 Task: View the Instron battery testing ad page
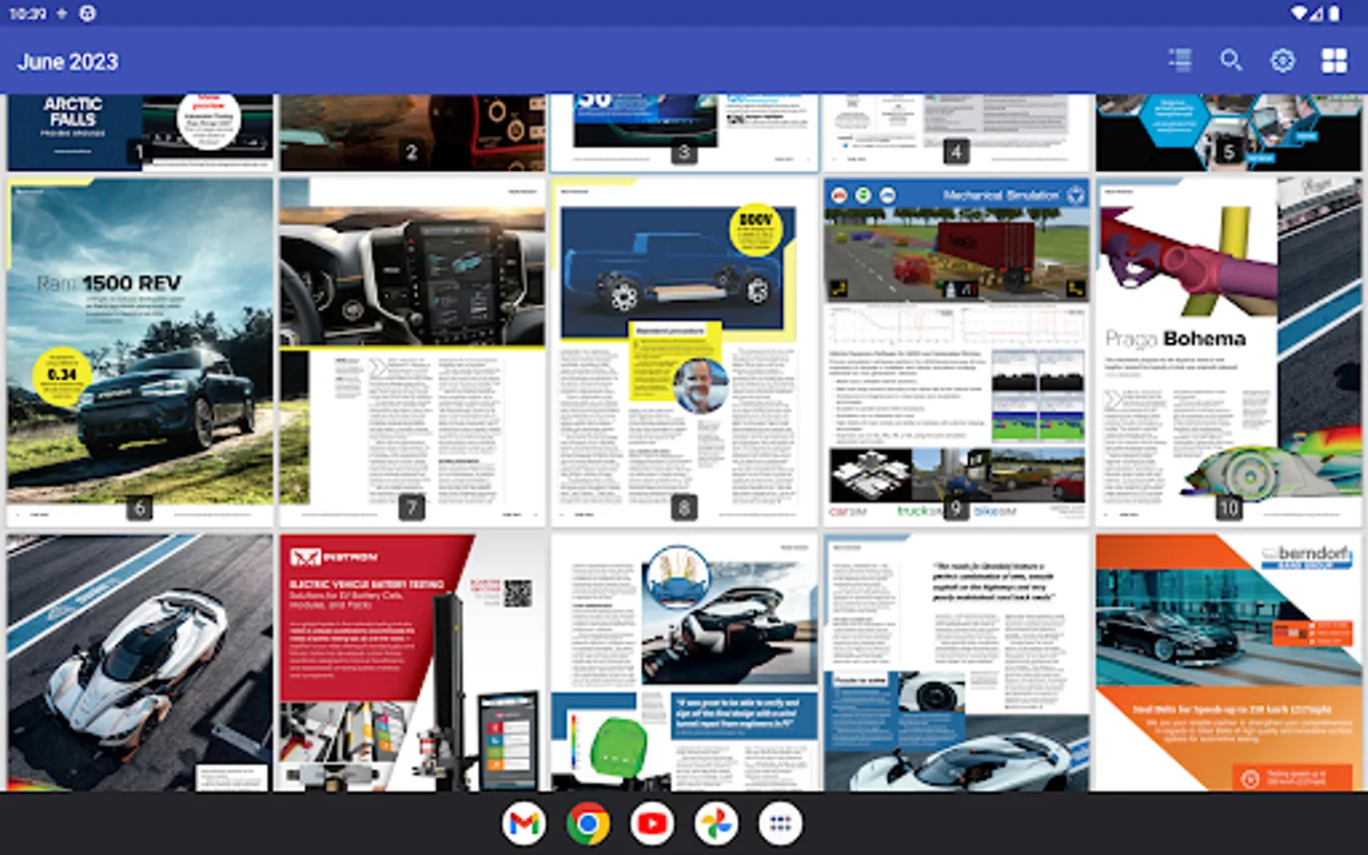coord(412,662)
